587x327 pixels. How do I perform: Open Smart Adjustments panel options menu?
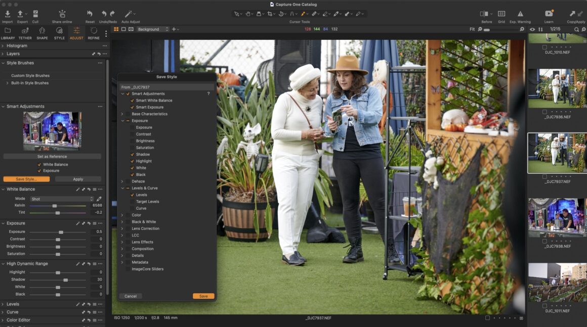pyautogui.click(x=100, y=107)
